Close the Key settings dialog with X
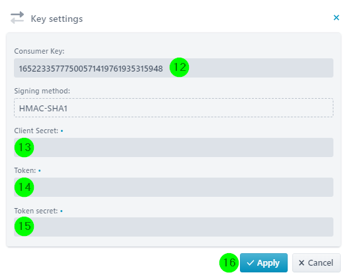 336,17
